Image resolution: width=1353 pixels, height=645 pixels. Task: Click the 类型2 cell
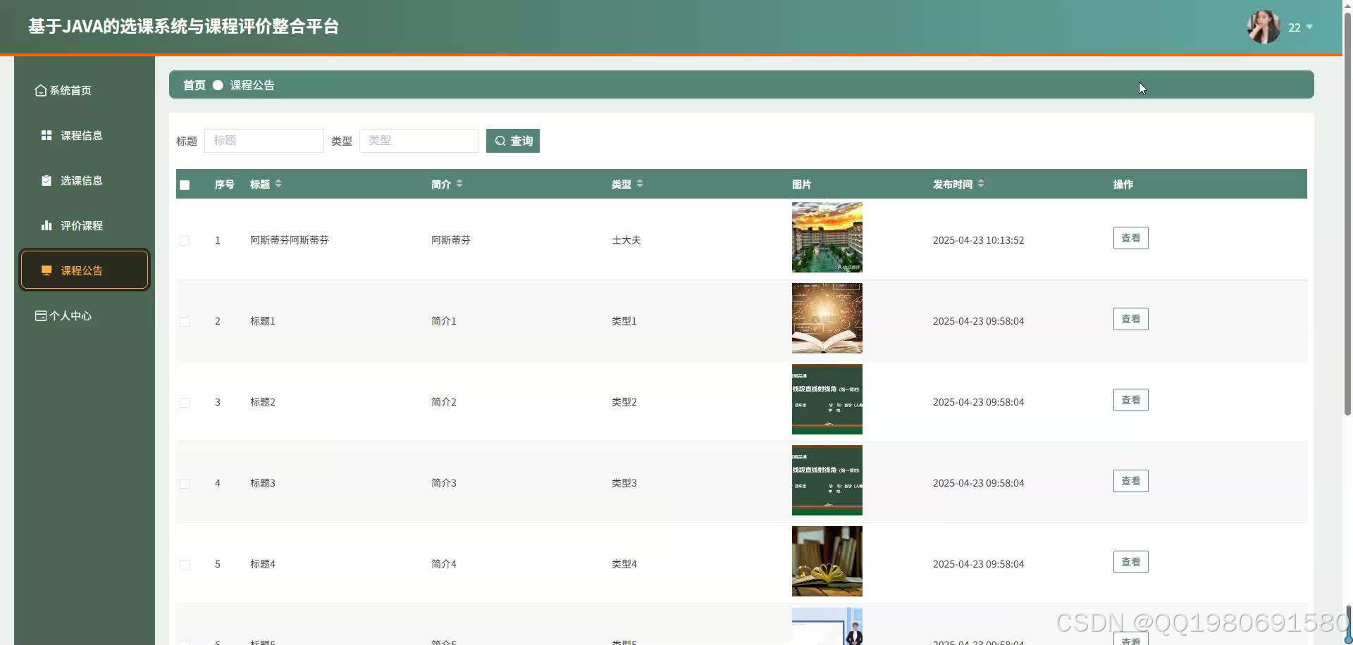624,402
